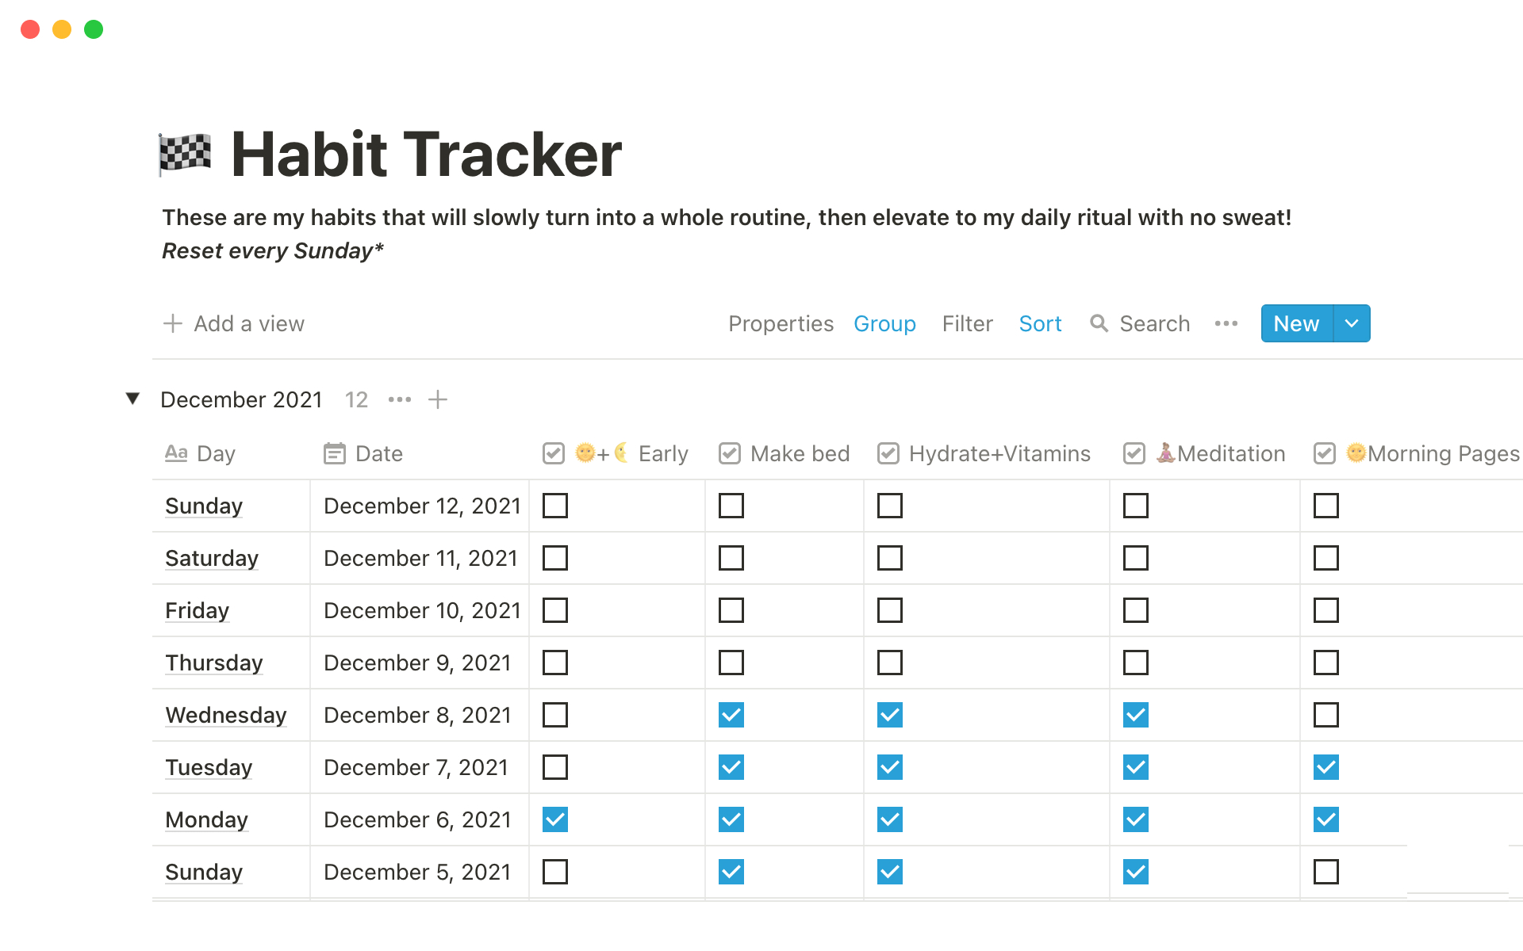Click the Sort icon in toolbar

pos(1039,323)
